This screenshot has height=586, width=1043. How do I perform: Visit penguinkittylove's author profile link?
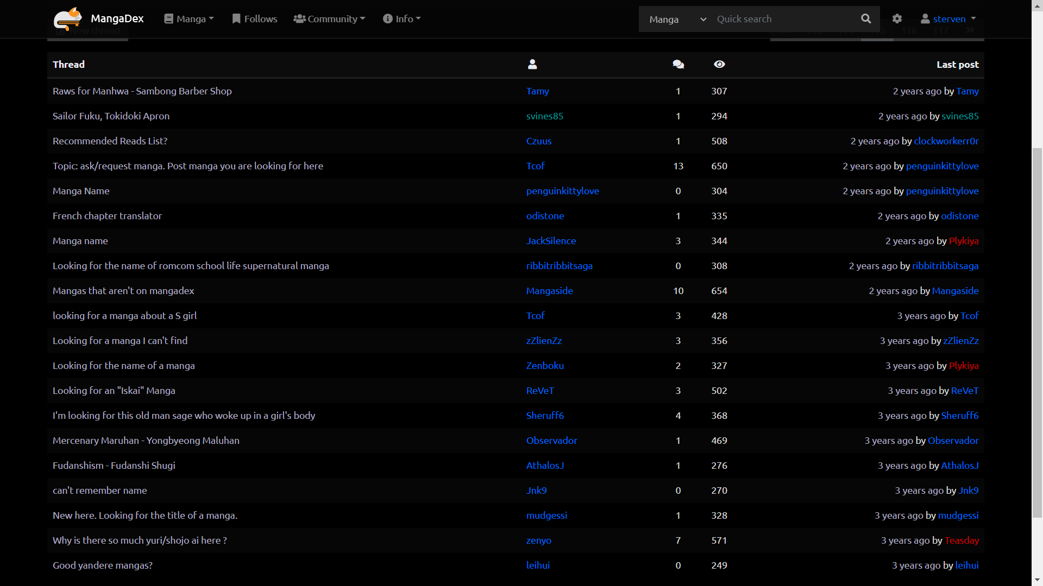[x=562, y=191]
